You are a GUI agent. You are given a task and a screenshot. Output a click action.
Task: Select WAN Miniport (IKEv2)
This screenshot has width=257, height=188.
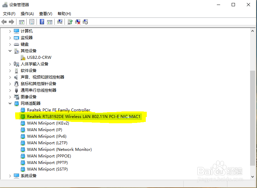pos(48,123)
